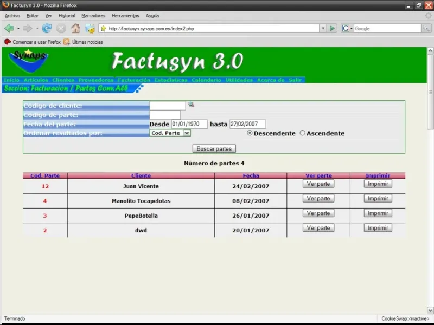Click the Desde date field 01/01/1970
Image resolution: width=434 pixels, height=325 pixels.
click(x=189, y=124)
